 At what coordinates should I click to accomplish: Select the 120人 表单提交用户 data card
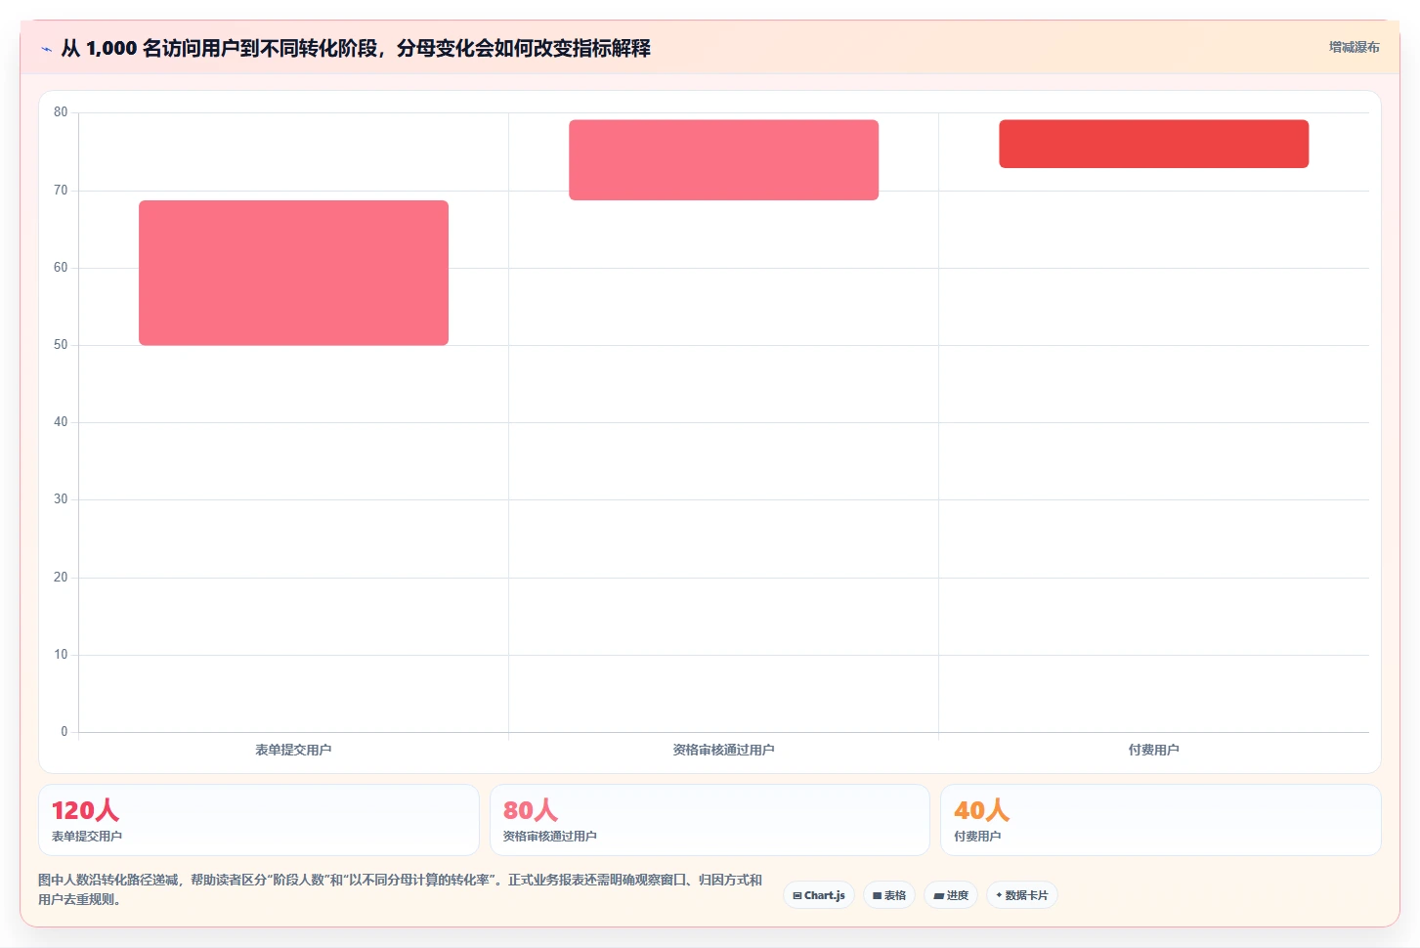click(259, 820)
